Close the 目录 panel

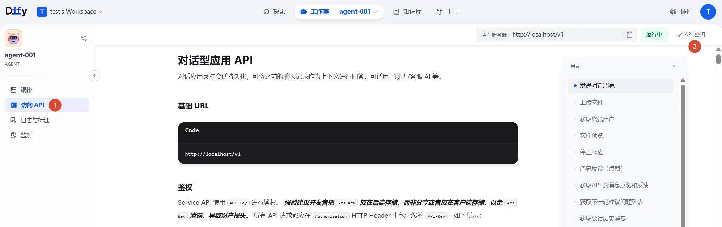(674, 66)
